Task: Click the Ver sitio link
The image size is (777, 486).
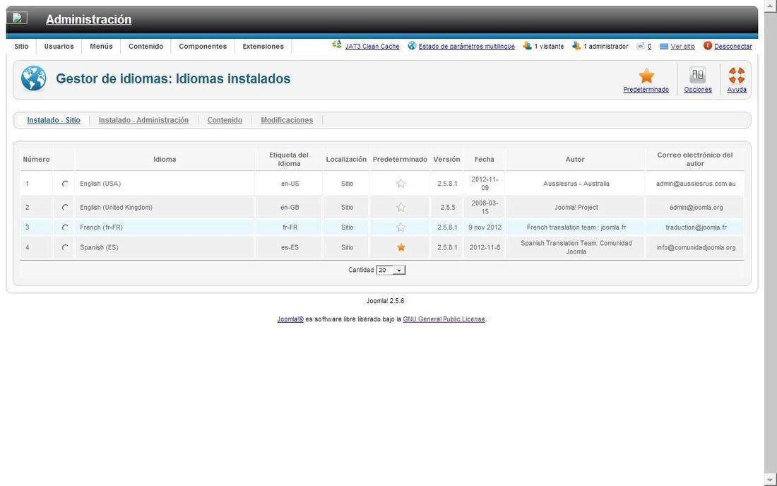Action: coord(682,46)
